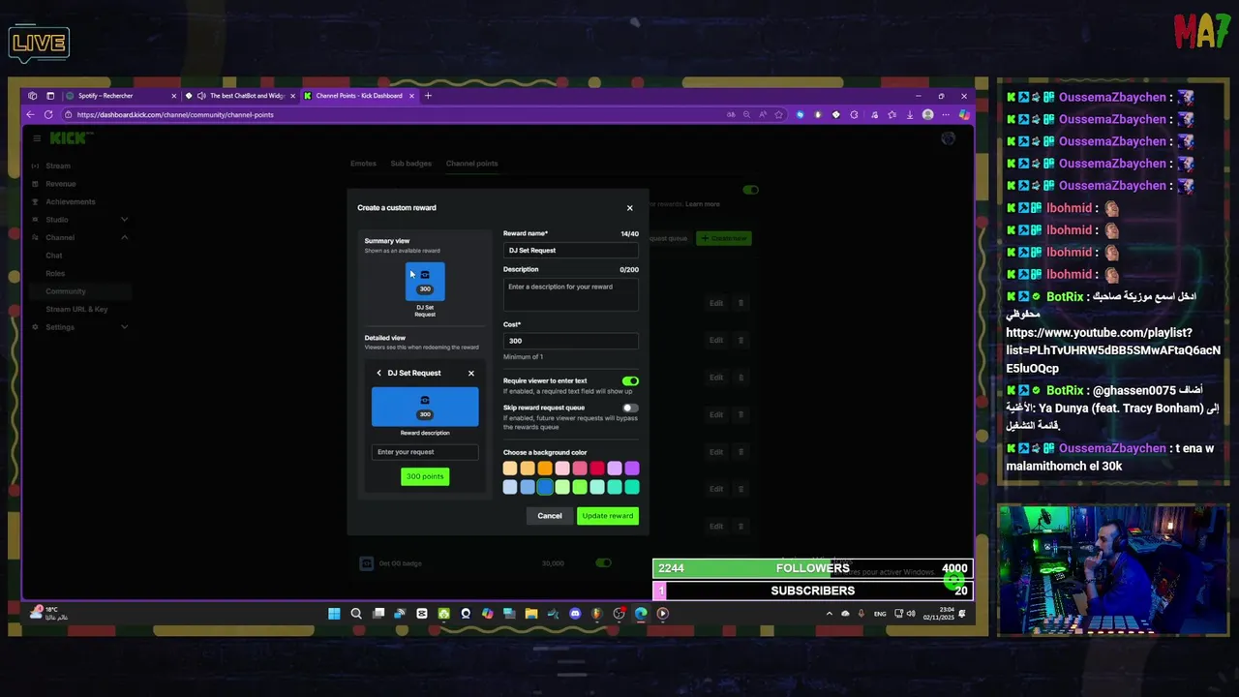Click the Description text area
This screenshot has height=697, width=1239.
tap(571, 294)
